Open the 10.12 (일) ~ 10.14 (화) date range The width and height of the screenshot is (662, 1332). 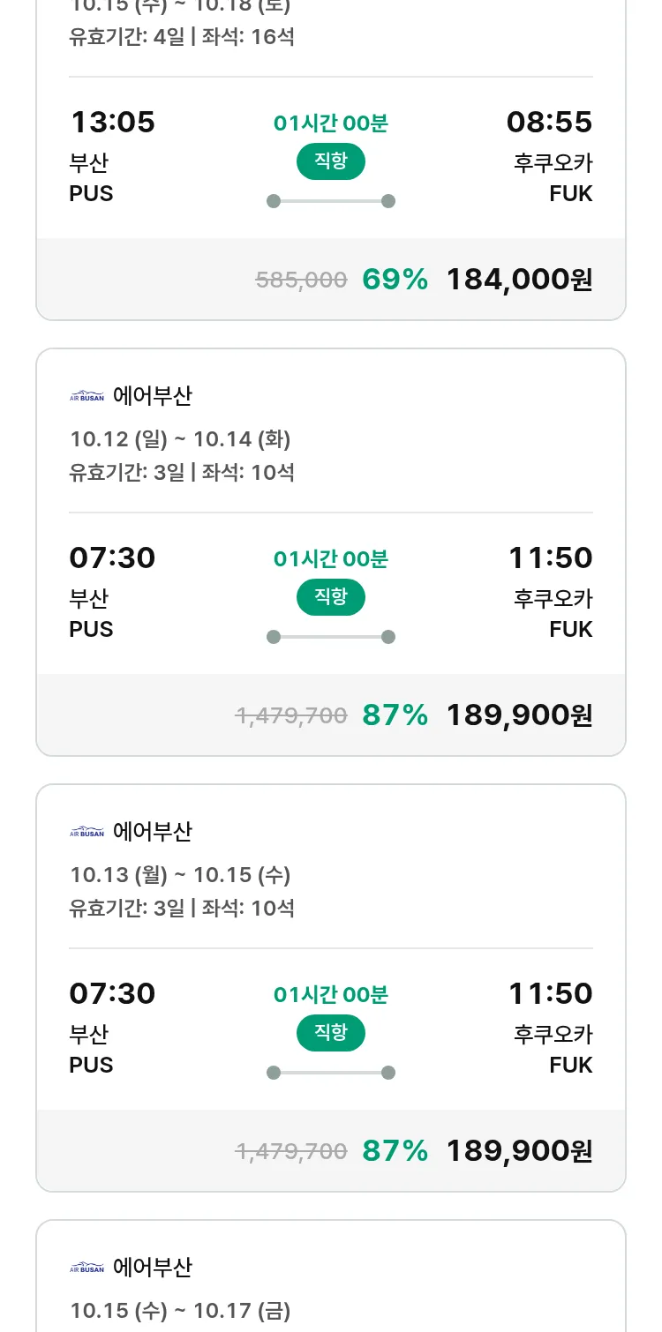coord(180,439)
